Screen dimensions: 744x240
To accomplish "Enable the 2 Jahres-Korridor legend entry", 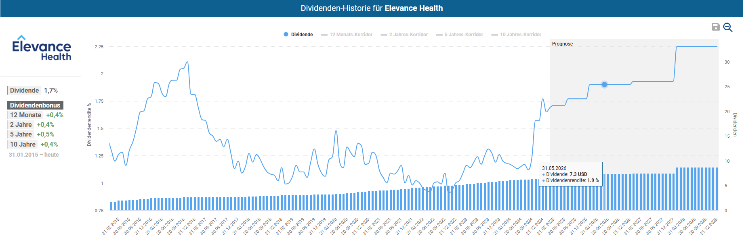I will pos(404,35).
